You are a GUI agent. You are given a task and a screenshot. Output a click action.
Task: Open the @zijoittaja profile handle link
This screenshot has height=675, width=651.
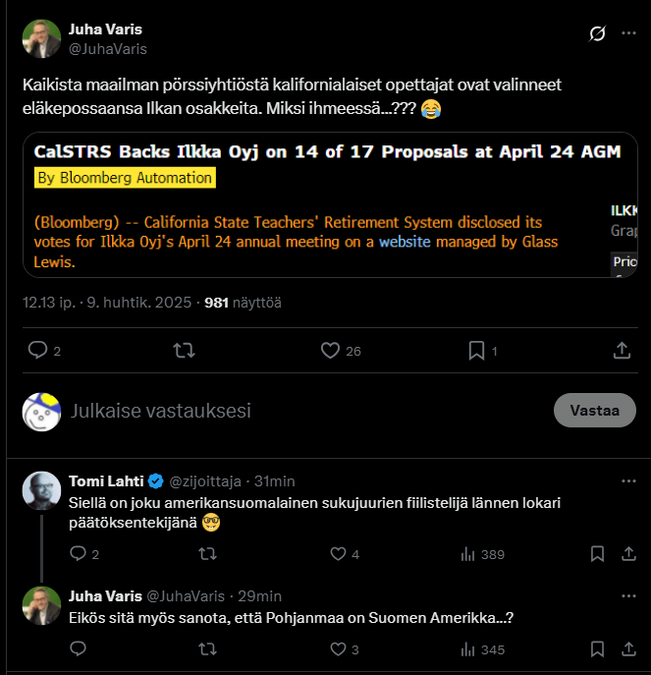207,481
